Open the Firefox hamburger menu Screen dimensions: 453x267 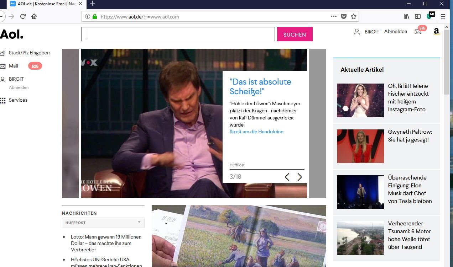tap(443, 16)
